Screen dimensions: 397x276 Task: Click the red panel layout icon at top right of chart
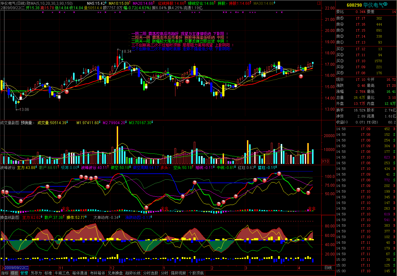(319, 3)
